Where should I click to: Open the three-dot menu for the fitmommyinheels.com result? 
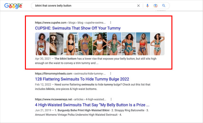[x=110, y=73]
